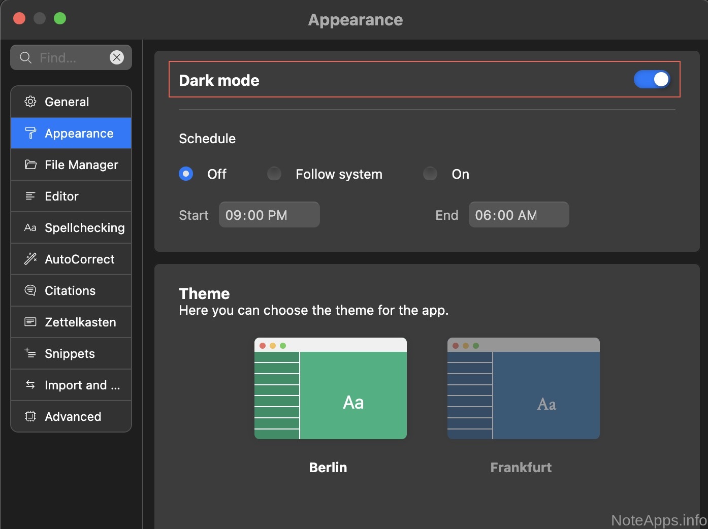This screenshot has width=708, height=529.
Task: Click the Citations speech bubble icon
Action: (x=30, y=290)
